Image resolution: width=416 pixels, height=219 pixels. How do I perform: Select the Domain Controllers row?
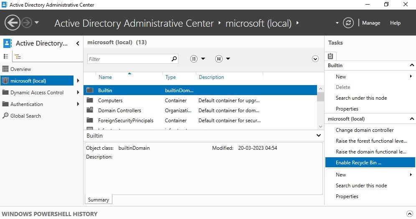click(x=200, y=111)
